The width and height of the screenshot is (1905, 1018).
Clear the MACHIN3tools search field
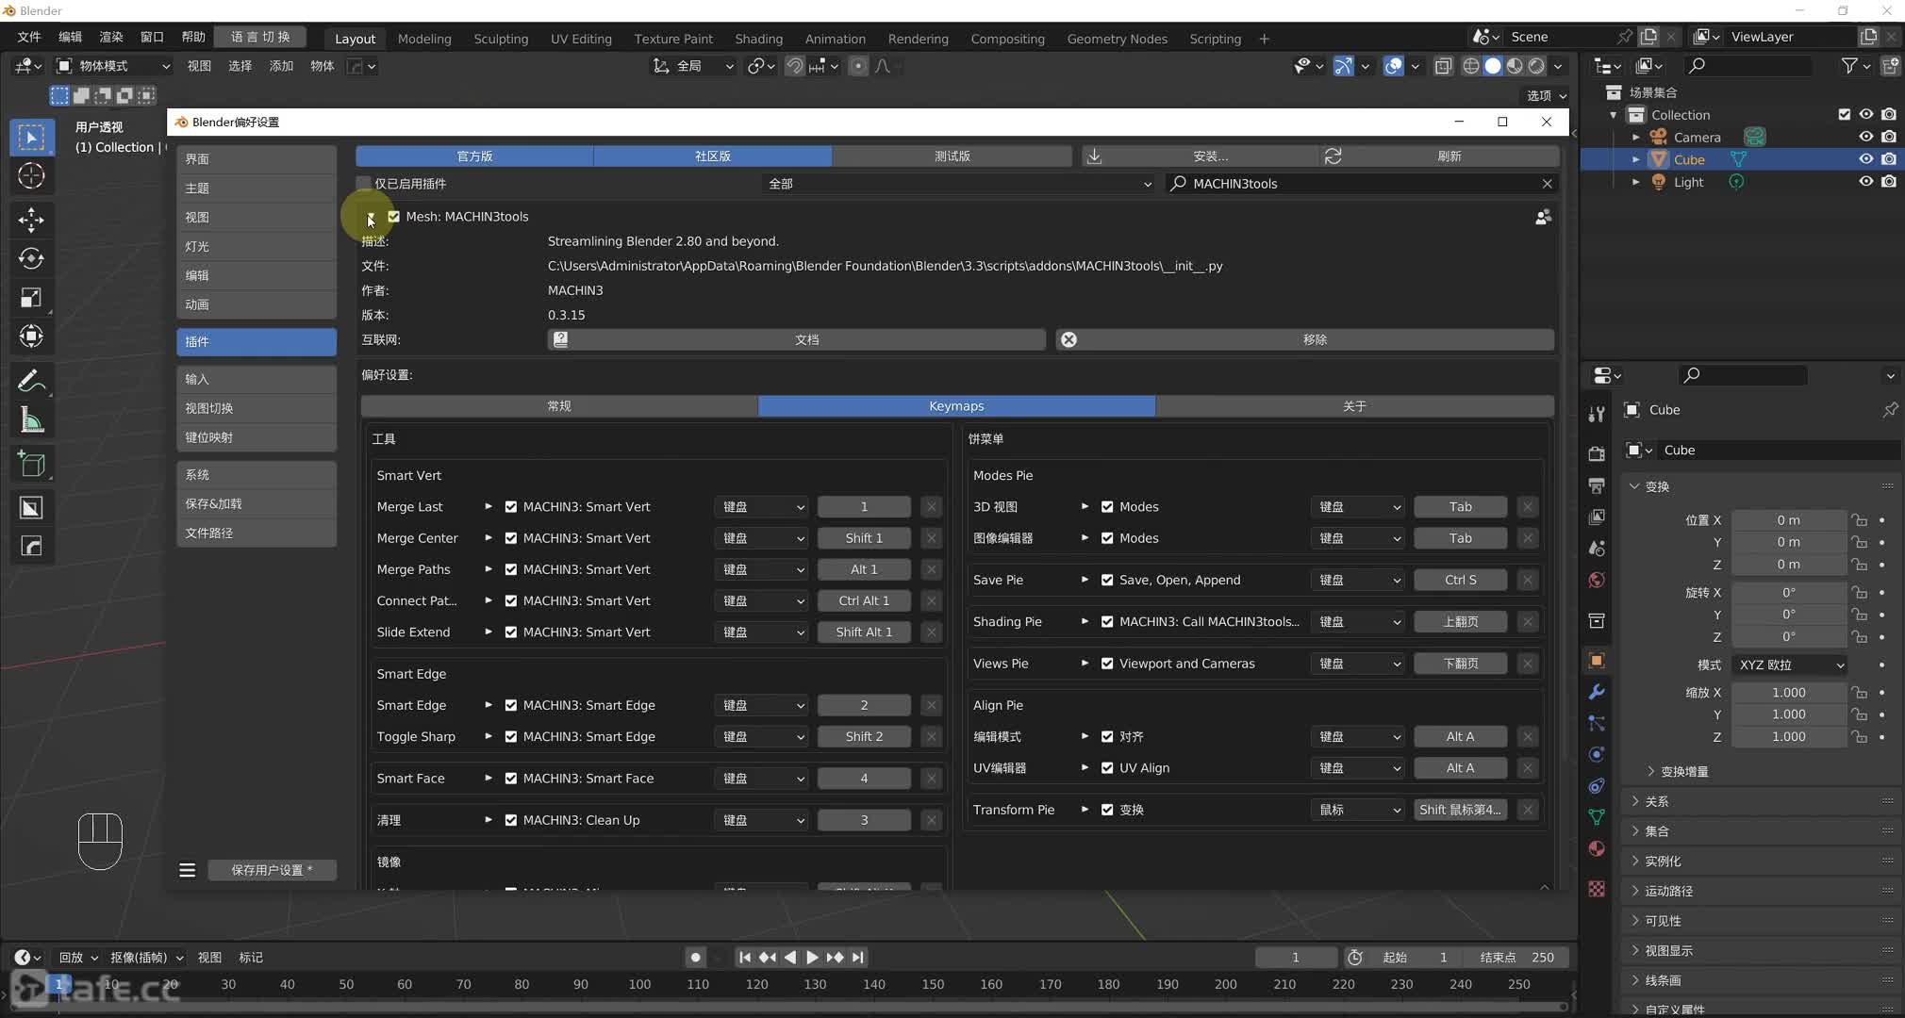tap(1547, 184)
